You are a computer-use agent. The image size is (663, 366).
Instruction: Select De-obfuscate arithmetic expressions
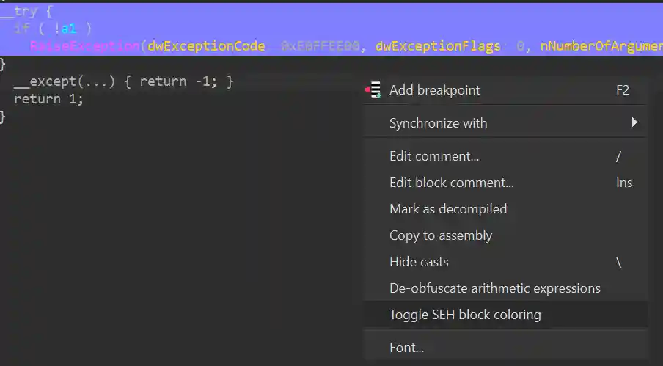[x=494, y=288]
